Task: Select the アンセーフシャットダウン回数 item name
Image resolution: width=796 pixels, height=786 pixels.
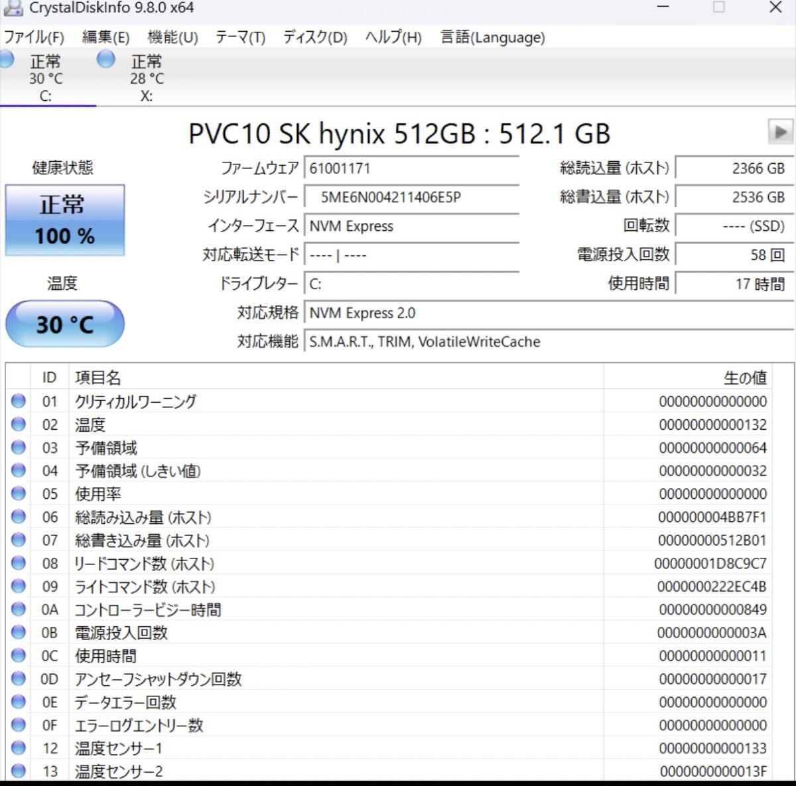Action: pos(158,679)
